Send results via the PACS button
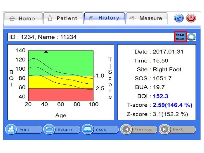Image resolution: width=204 pixels, height=153 pixels. coord(100,130)
